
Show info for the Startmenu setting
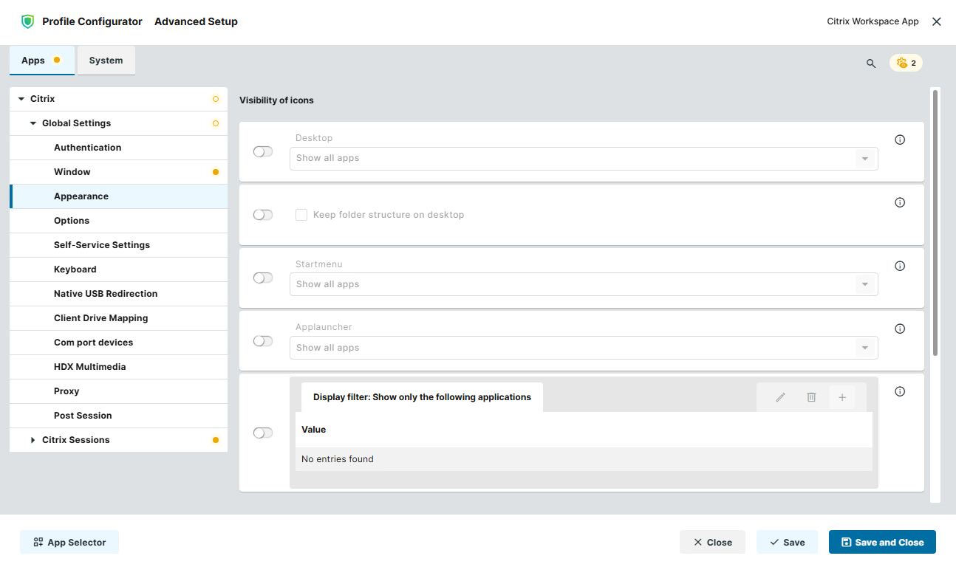[x=900, y=266]
